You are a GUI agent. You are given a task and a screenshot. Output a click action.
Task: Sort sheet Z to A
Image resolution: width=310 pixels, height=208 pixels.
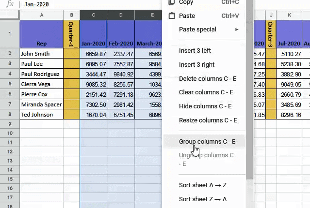(x=203, y=199)
